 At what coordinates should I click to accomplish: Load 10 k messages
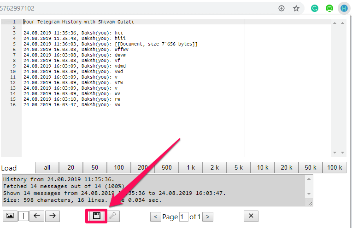[263, 167]
